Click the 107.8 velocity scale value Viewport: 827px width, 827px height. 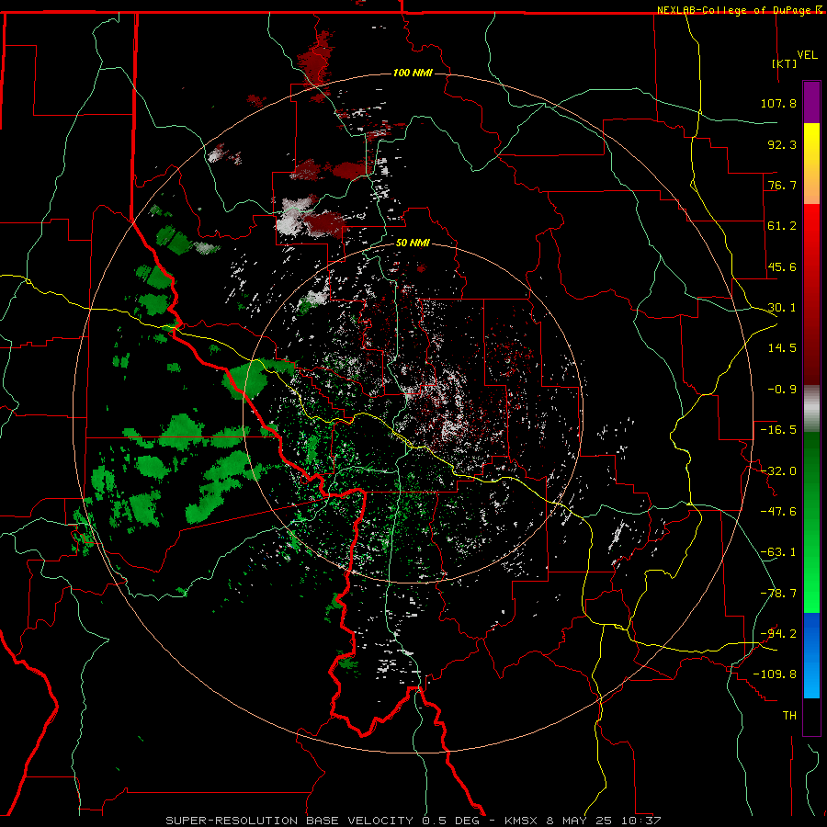coord(778,103)
